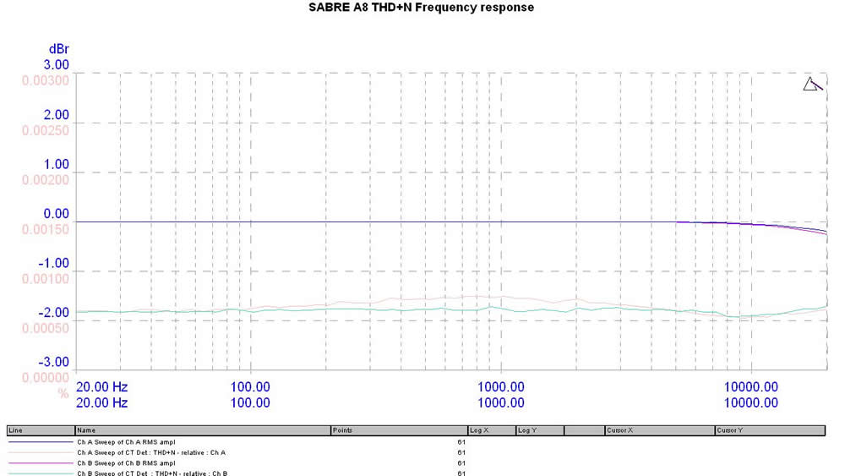Viewport: 845px width, 476px height.
Task: Click the "3.00" dBr axis value
Action: pos(56,65)
